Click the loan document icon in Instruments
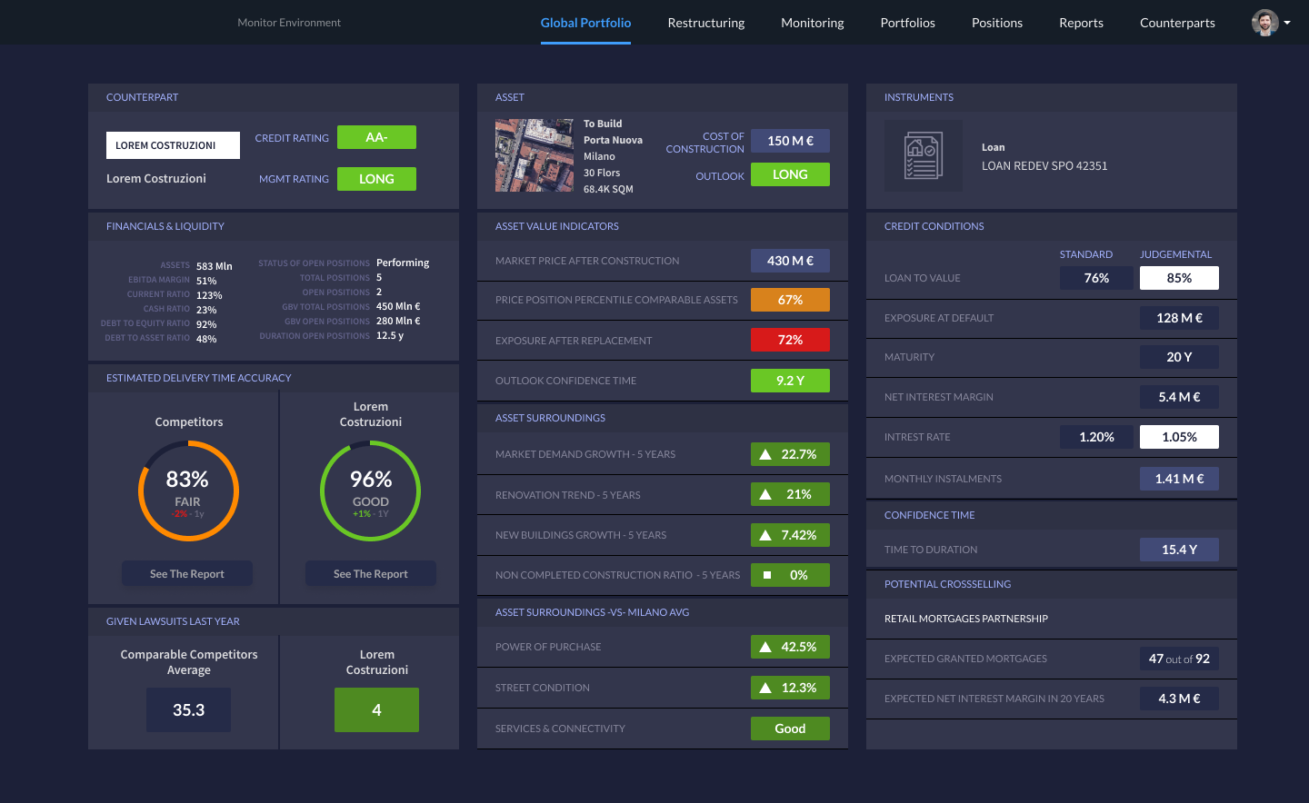This screenshot has height=803, width=1309. pos(924,155)
